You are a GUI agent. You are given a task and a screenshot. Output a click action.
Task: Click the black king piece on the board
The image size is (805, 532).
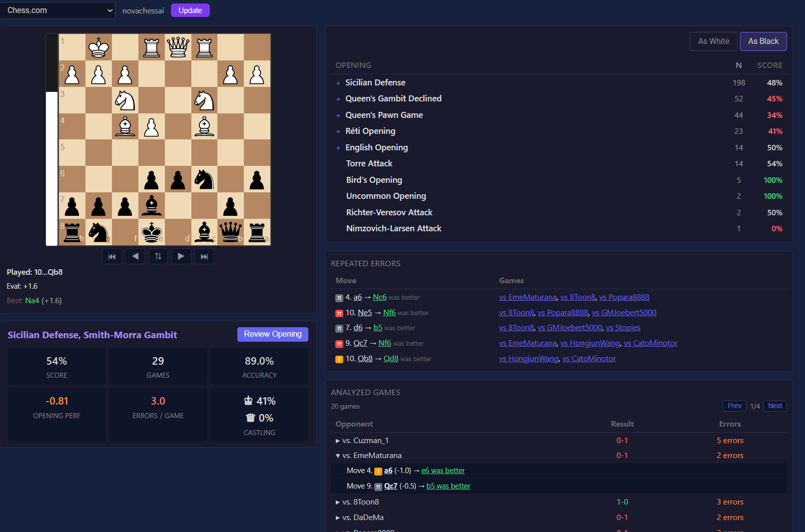pyautogui.click(x=151, y=232)
